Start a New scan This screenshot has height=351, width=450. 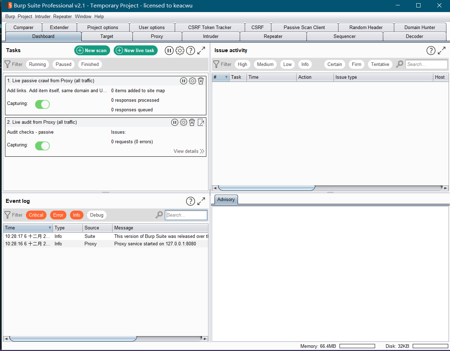92,51
